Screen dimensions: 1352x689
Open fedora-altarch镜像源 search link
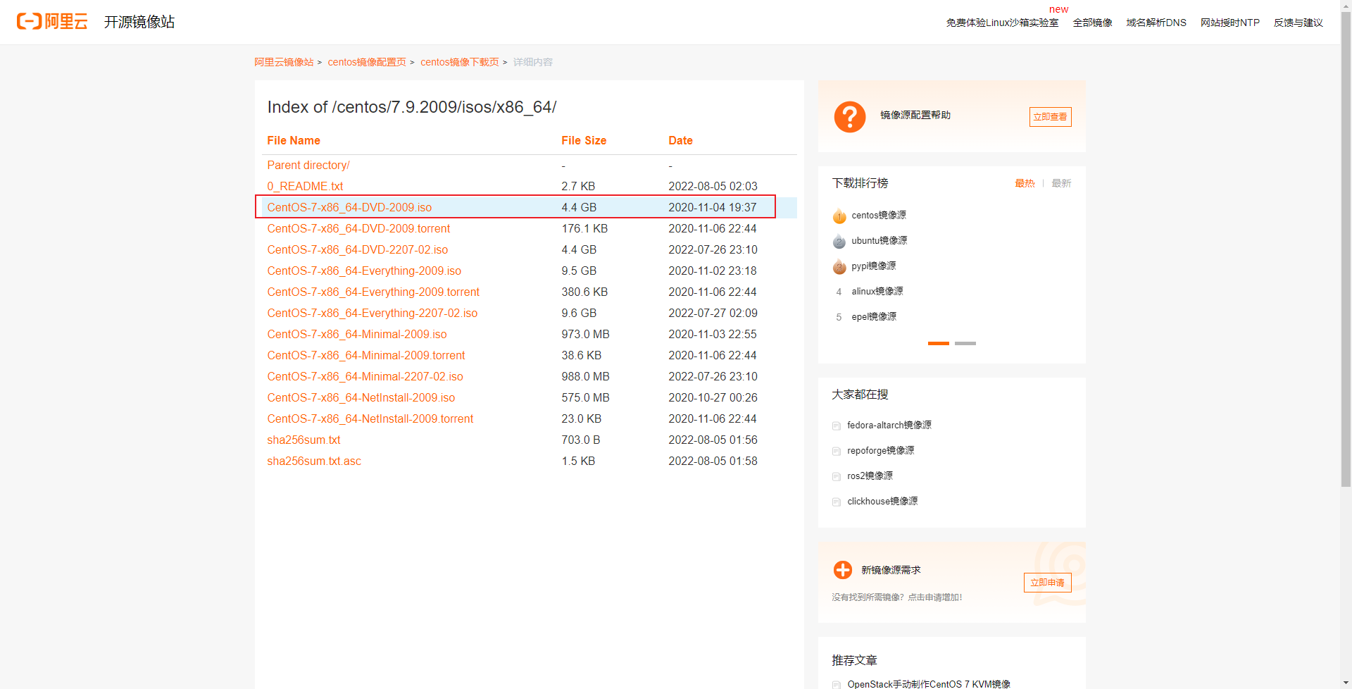click(x=889, y=426)
